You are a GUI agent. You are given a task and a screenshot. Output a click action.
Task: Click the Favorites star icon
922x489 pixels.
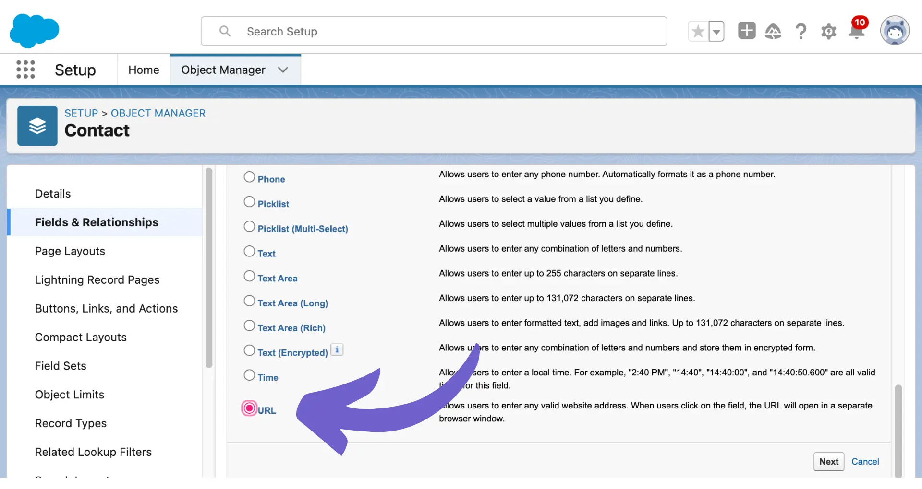(x=698, y=32)
